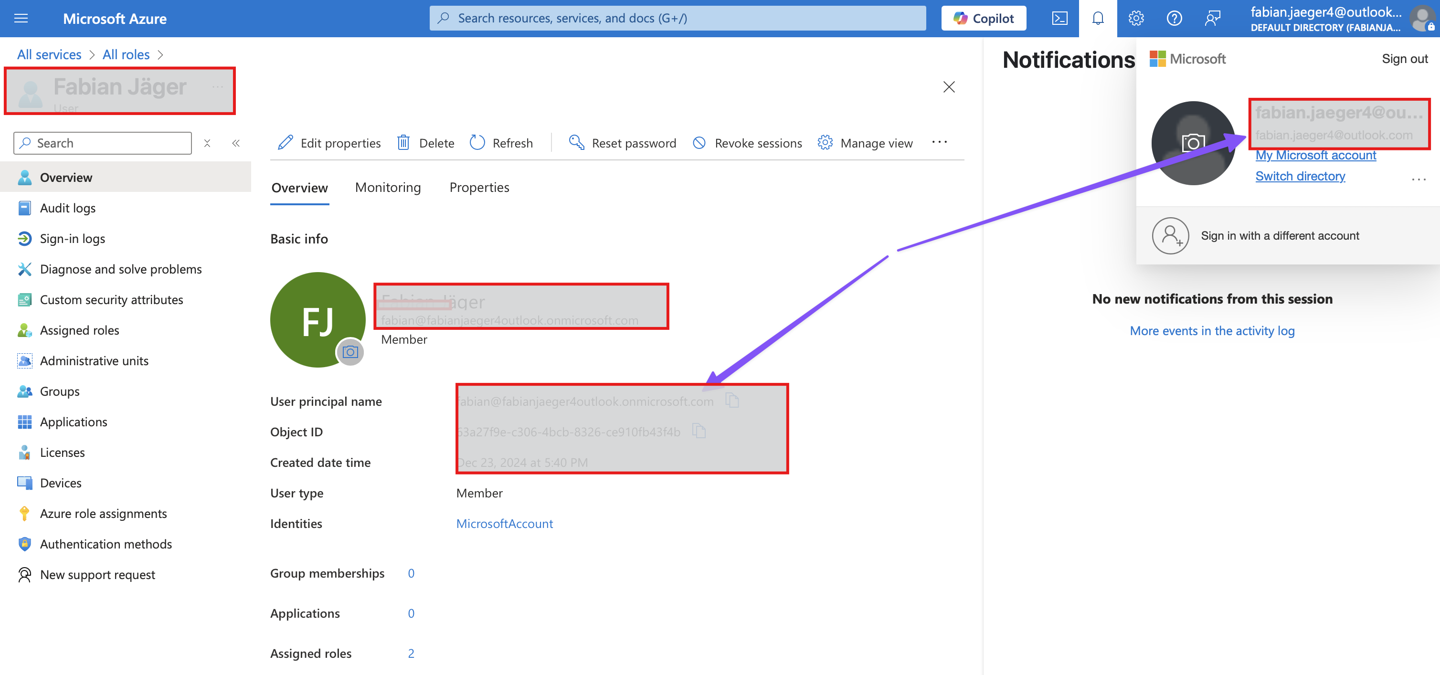Image resolution: width=1440 pixels, height=675 pixels.
Task: Expand more toolbar commands ellipsis
Action: (x=939, y=142)
